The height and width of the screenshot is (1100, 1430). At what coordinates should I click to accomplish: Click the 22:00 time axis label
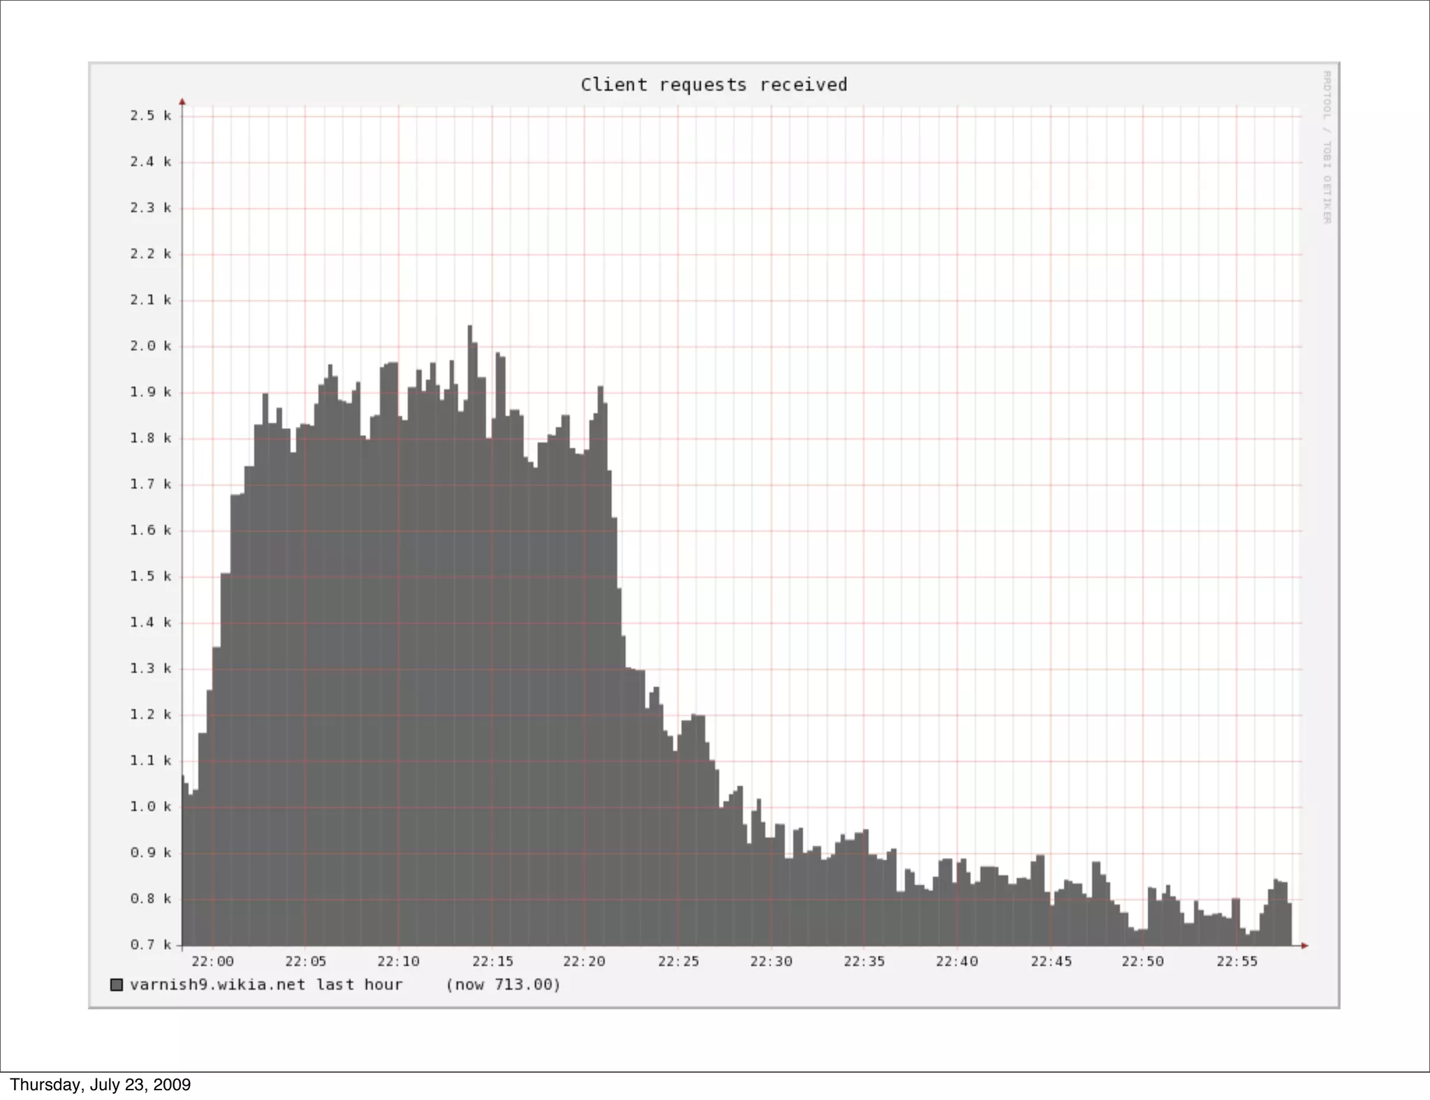click(212, 962)
